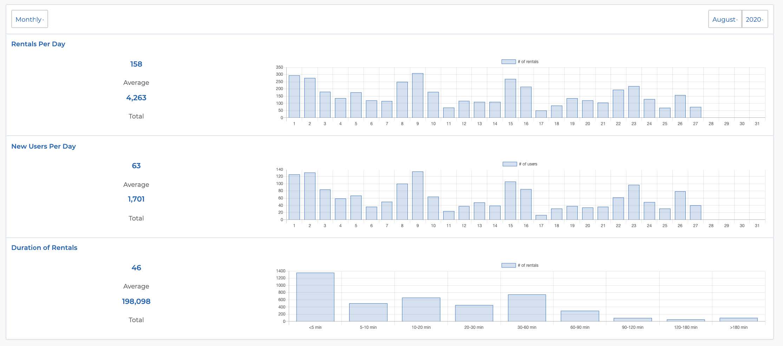Click day 2 bar in New Users Per Day
The width and height of the screenshot is (783, 346).
[x=309, y=196]
